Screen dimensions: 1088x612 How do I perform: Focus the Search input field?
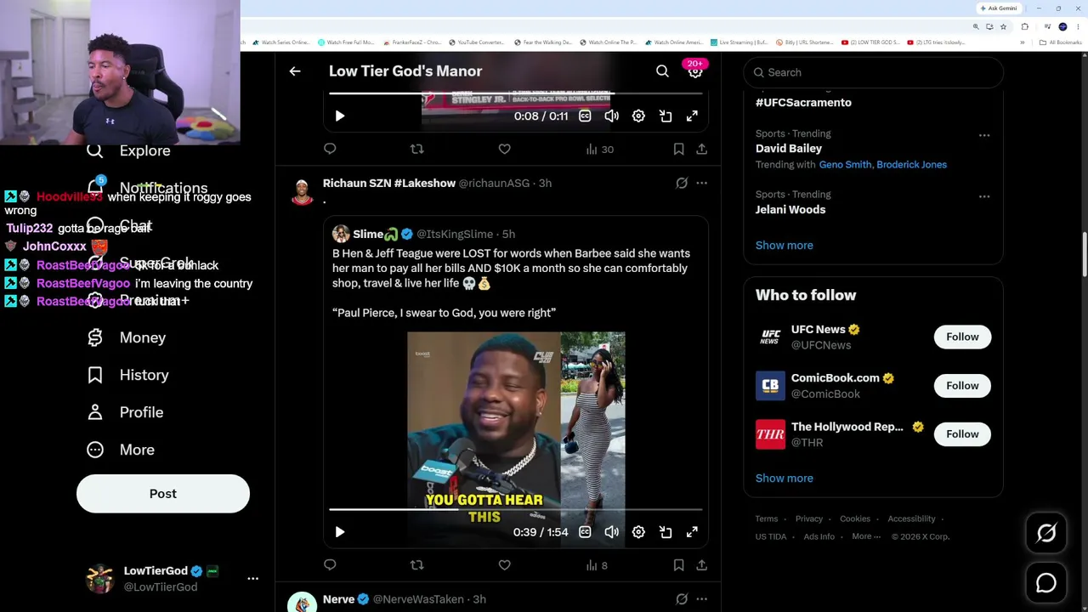[873, 72]
